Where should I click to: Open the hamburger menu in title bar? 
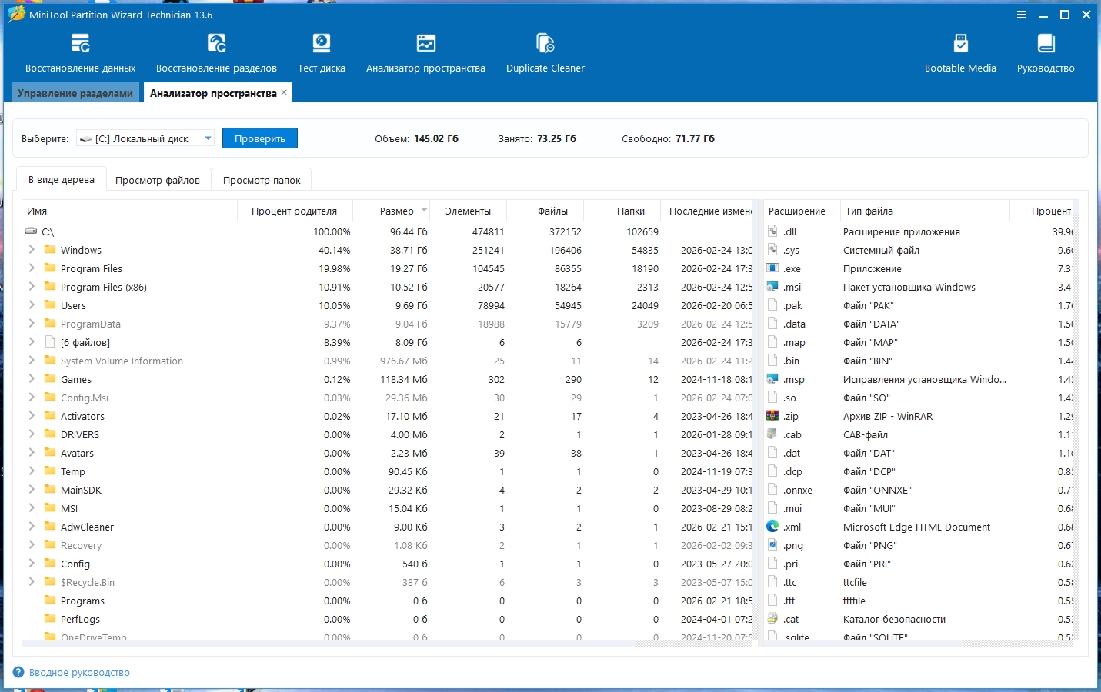coord(1022,15)
